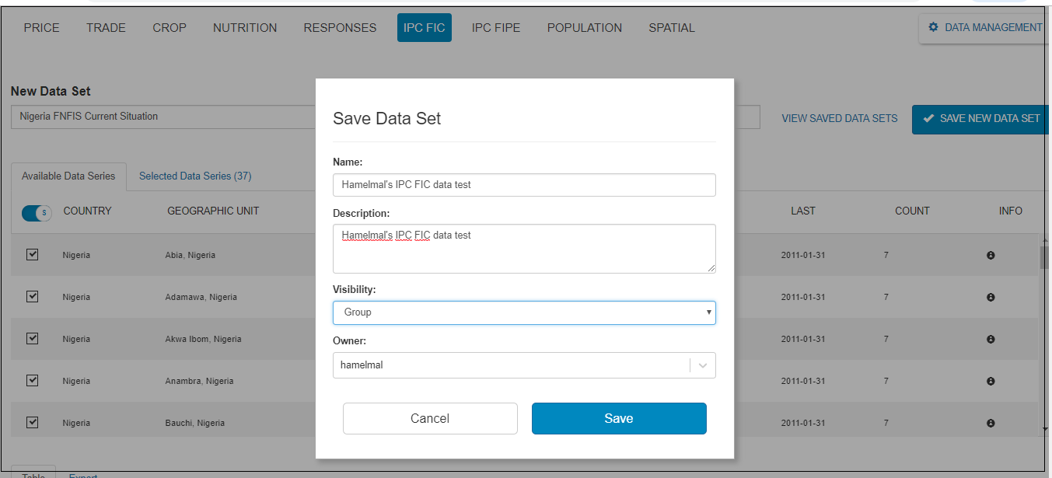Screen dimensions: 1052x478
Task: Click the table's vertical scrollbar thumb
Action: (1044, 257)
